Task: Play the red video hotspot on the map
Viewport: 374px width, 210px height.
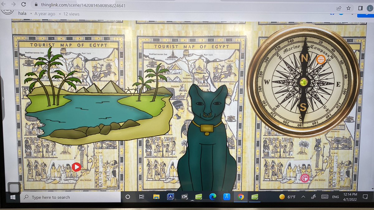Action: click(76, 167)
